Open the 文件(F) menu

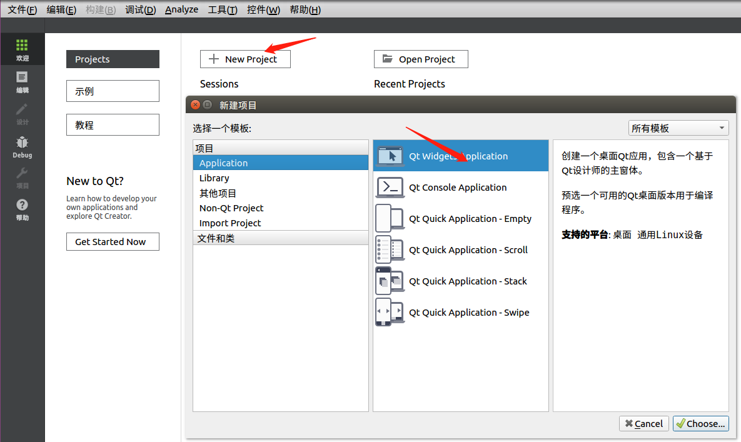point(23,9)
